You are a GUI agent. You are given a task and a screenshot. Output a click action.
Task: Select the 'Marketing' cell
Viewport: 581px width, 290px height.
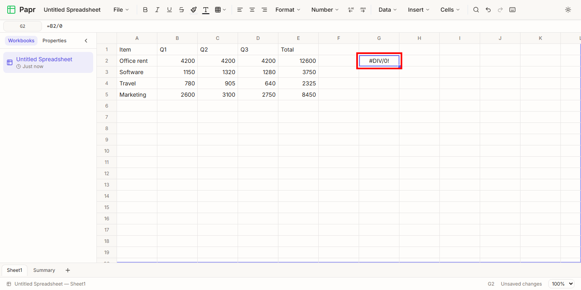137,95
